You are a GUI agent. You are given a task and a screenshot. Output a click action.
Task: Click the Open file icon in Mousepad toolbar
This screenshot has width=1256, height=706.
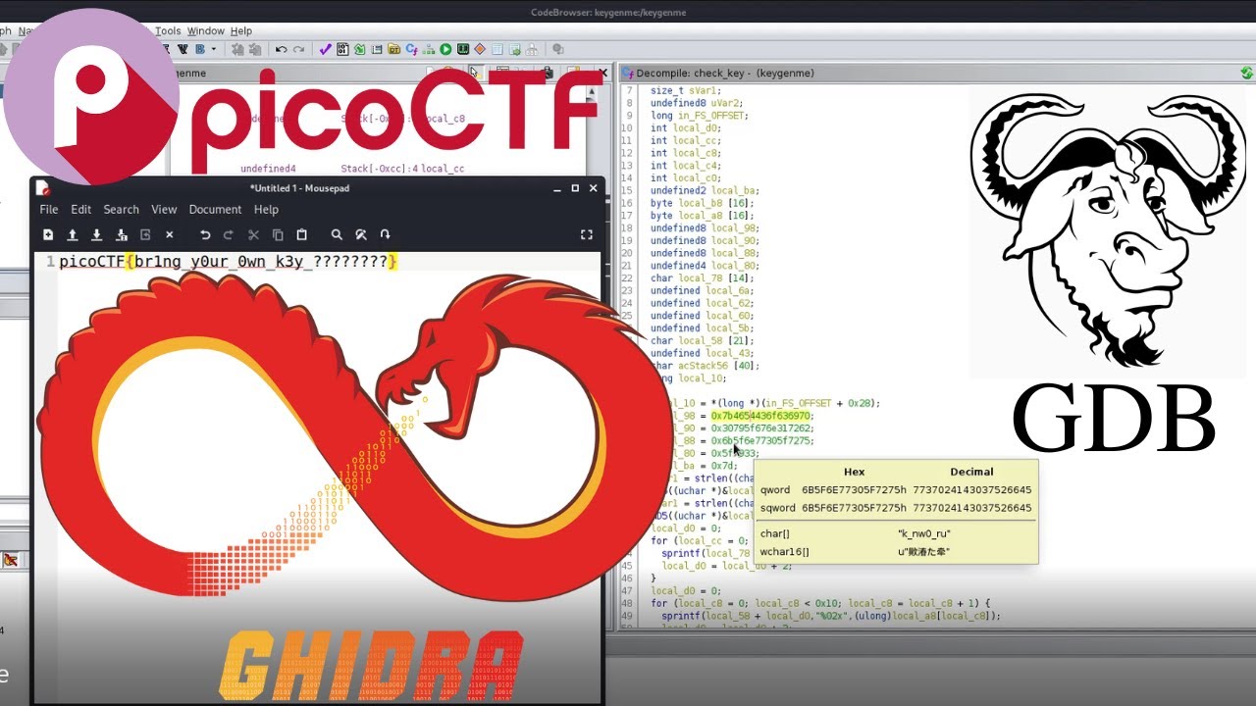(72, 234)
